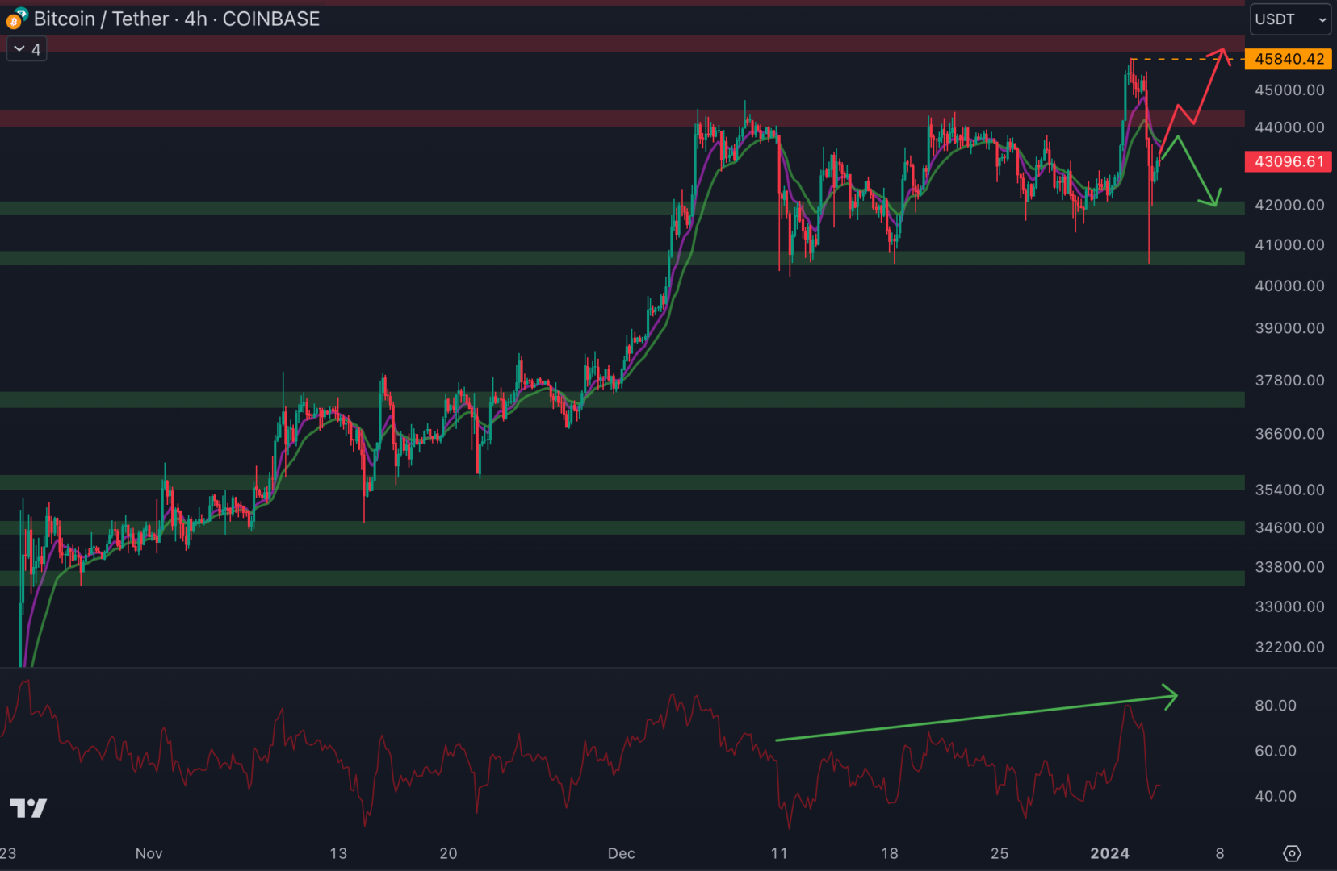
Task: Click the 40000.00 price axis value
Action: click(1289, 285)
